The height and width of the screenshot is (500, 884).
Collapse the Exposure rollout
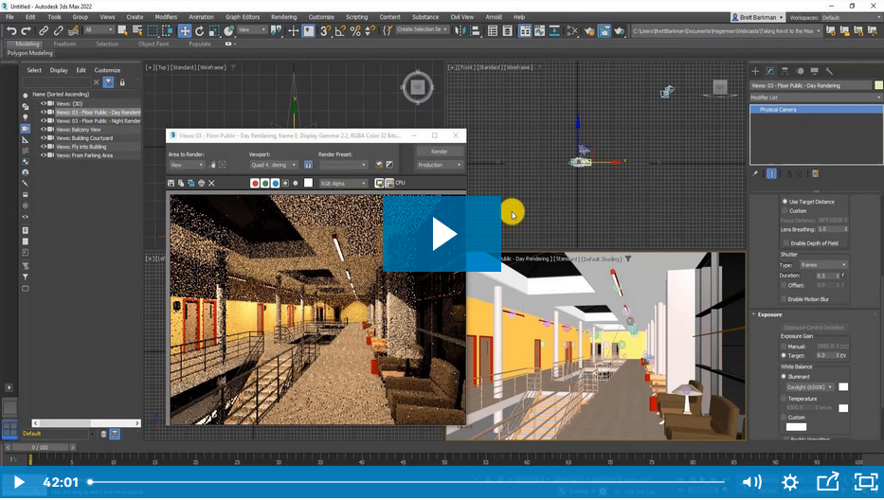(x=770, y=314)
